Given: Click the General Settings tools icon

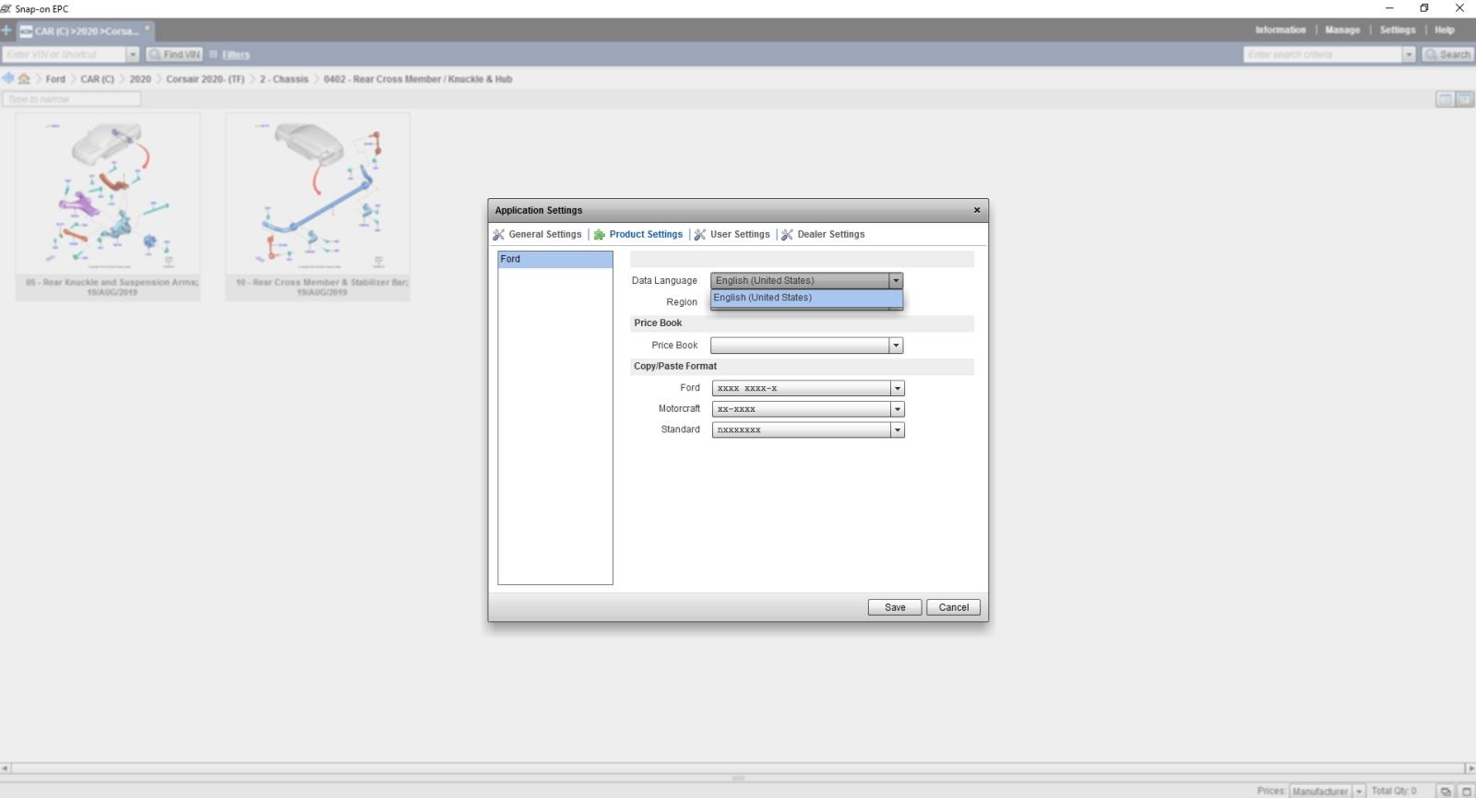Looking at the screenshot, I should tap(499, 234).
